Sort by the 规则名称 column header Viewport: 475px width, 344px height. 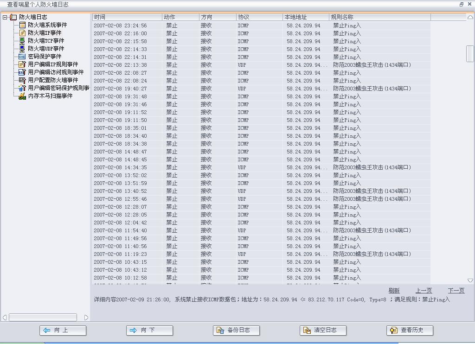[380, 17]
